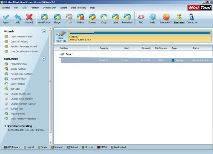213x154 pixels.
Task: Click the sidebar scroll down arrow
Action: (x=50, y=143)
